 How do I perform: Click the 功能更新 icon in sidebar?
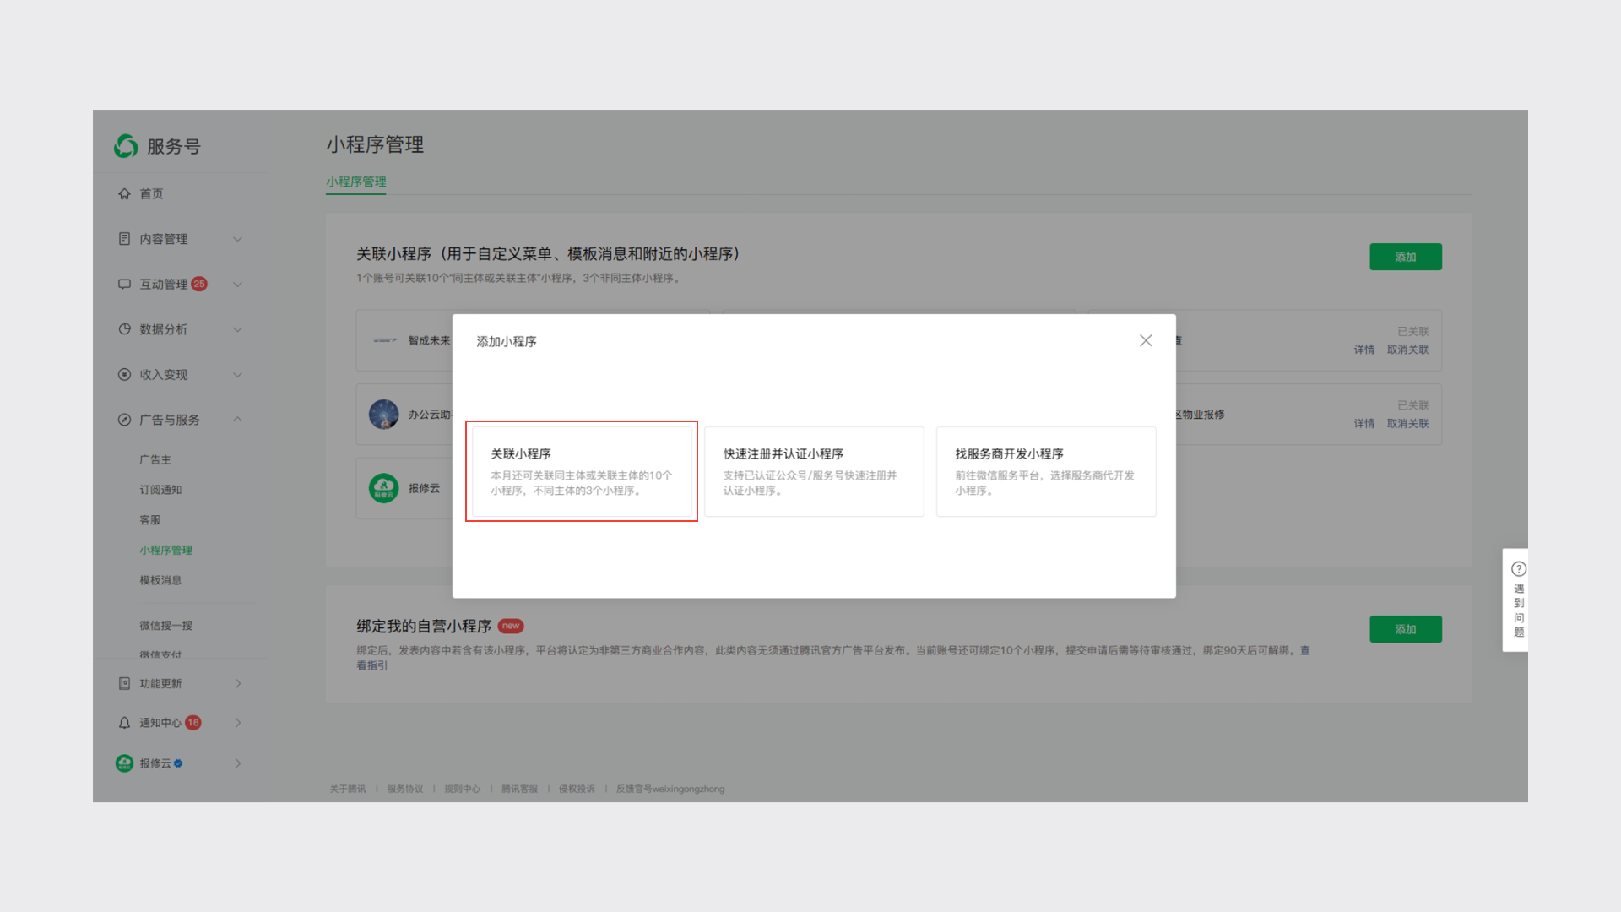(x=124, y=683)
